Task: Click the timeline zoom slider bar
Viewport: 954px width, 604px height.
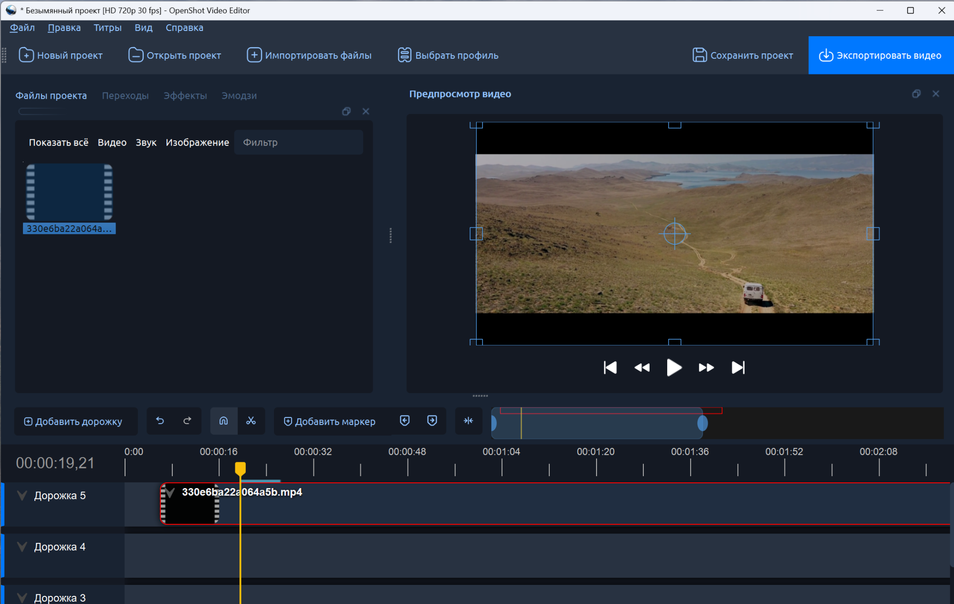Action: click(598, 423)
